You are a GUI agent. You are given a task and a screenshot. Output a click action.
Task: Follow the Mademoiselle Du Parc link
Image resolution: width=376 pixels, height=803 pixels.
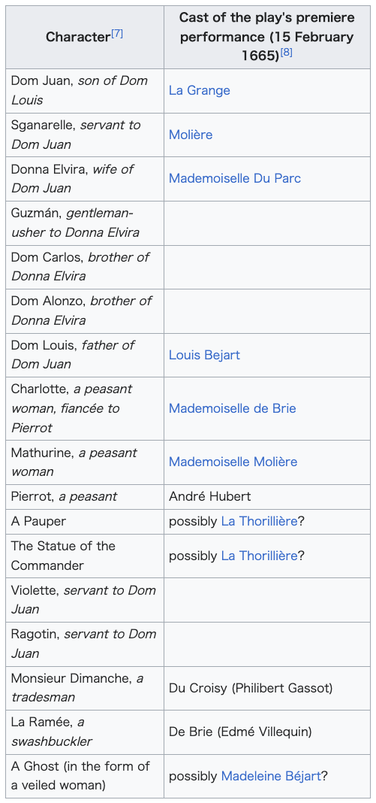click(x=235, y=179)
